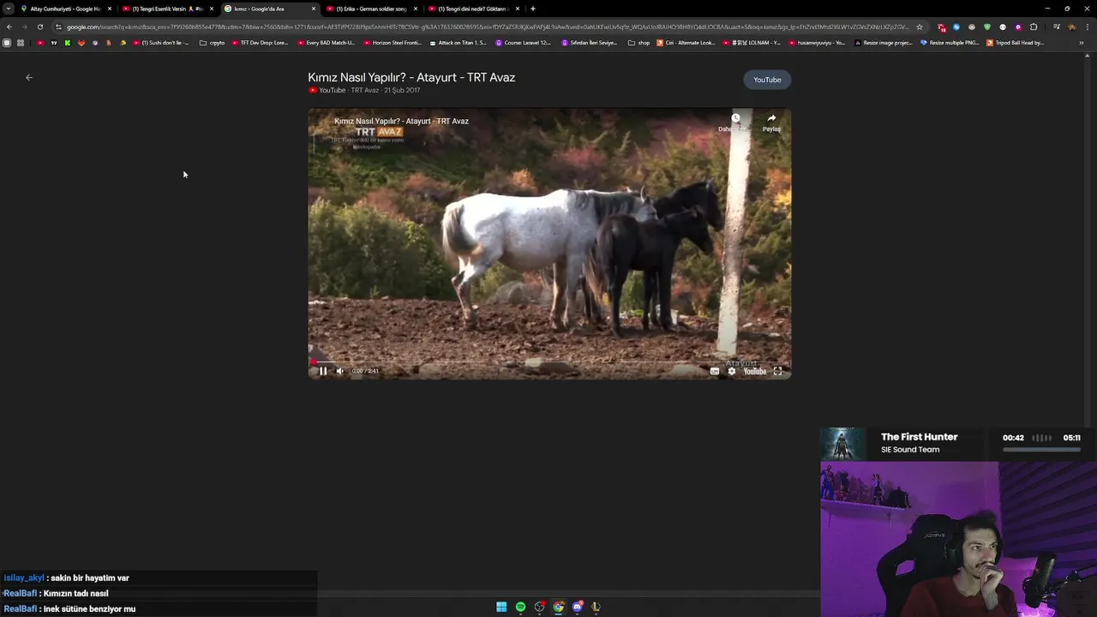Click chat message 'Kımızın tadı nasıl'
Viewport: 1097px width, 617px height.
point(76,593)
